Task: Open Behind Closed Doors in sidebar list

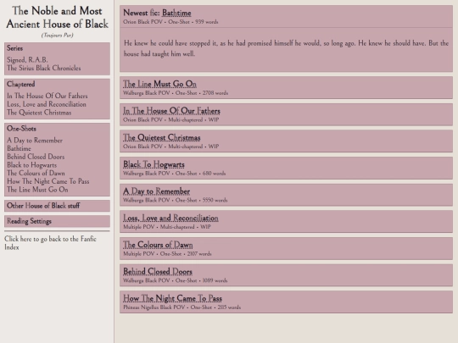Action: click(36, 157)
